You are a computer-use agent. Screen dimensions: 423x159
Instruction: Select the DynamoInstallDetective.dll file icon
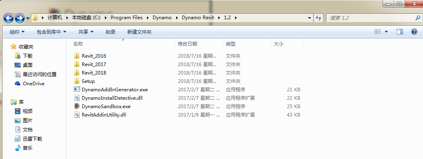point(77,98)
